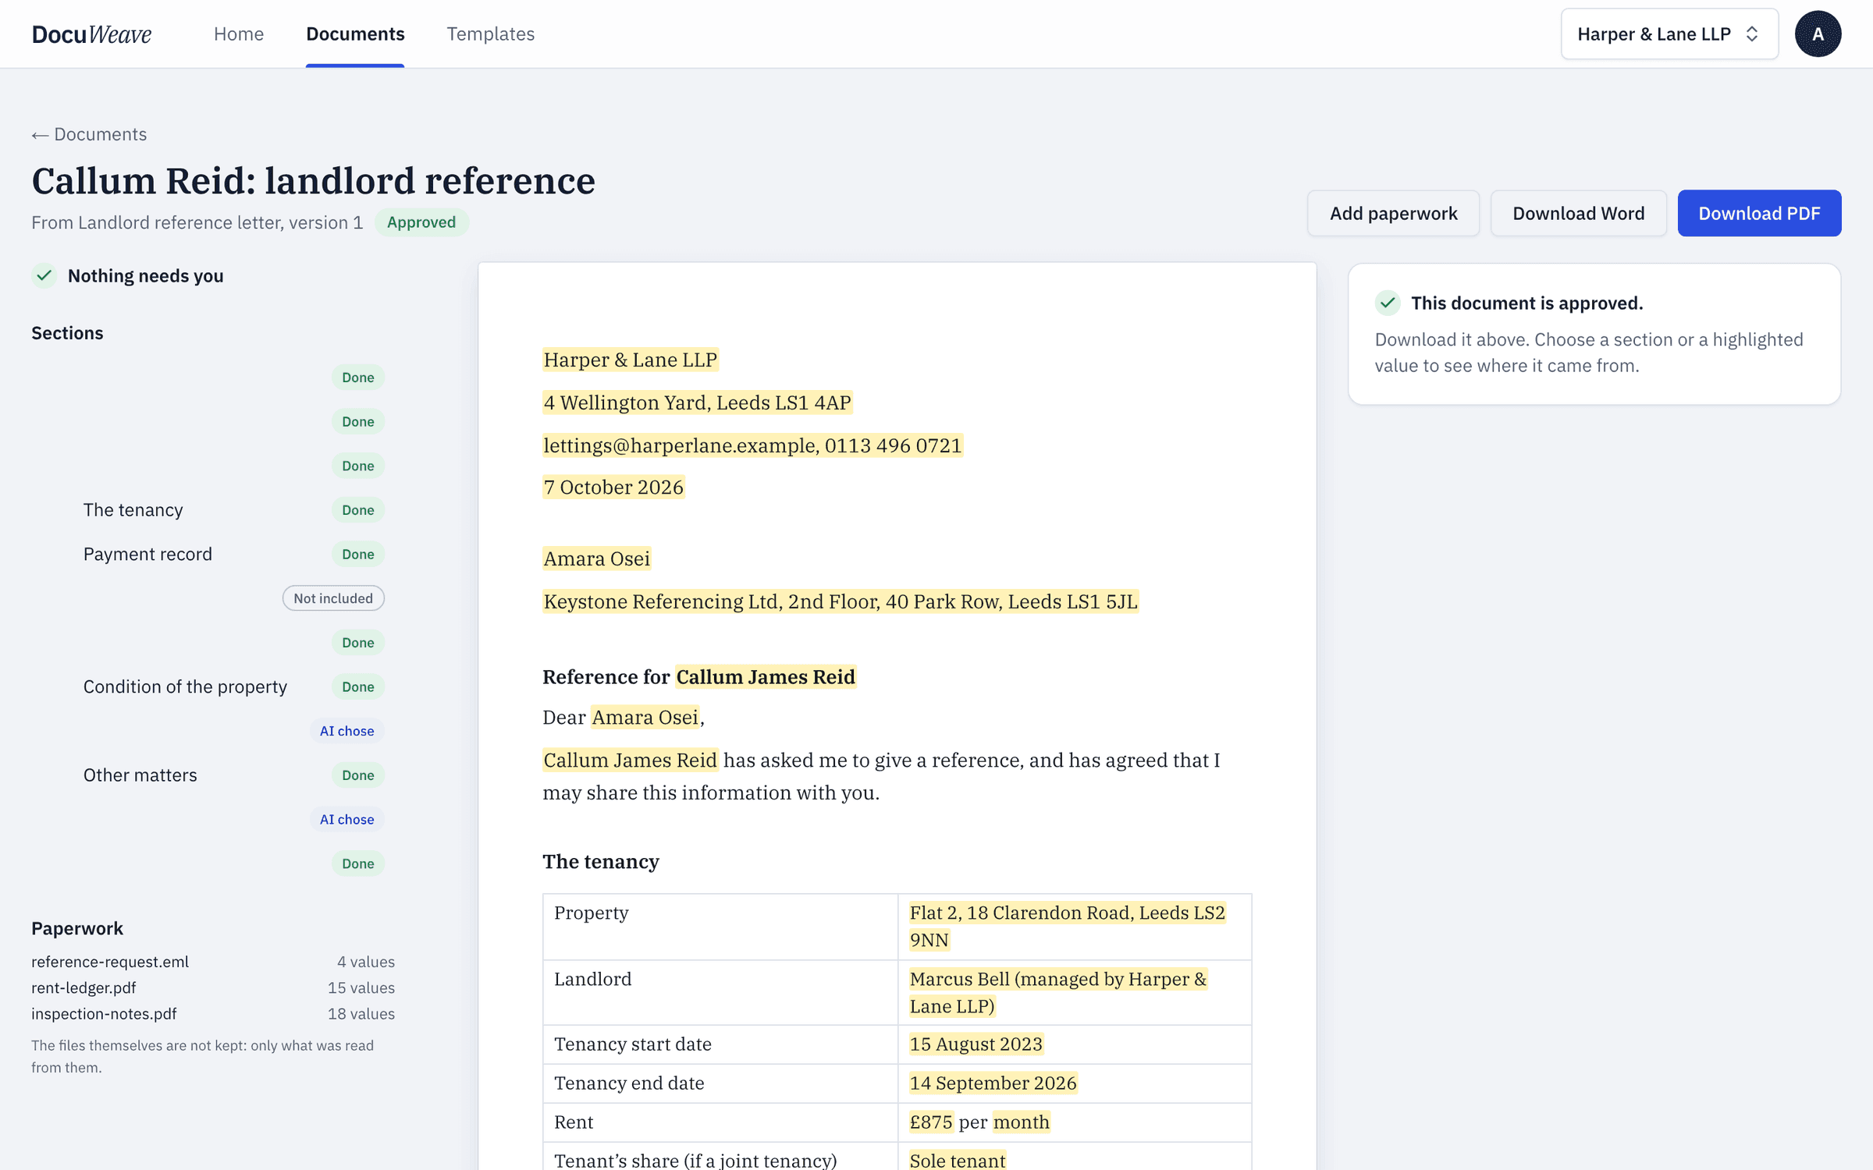Click Callum James Reid in Reference heading
Viewport: 1873px width, 1170px height.
point(766,677)
